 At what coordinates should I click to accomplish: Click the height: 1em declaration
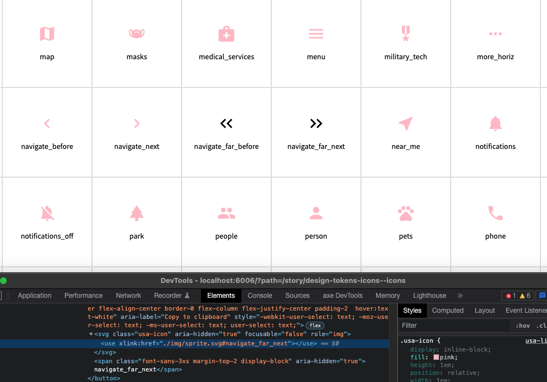(x=432, y=365)
